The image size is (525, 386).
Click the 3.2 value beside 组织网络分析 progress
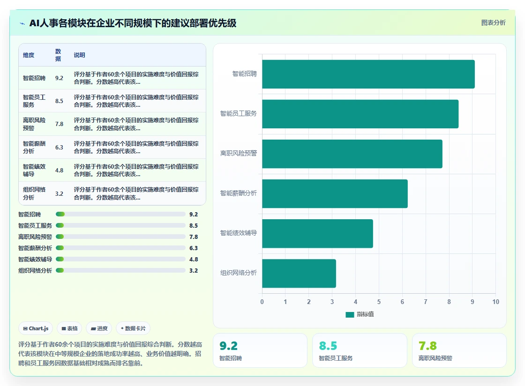click(x=194, y=271)
